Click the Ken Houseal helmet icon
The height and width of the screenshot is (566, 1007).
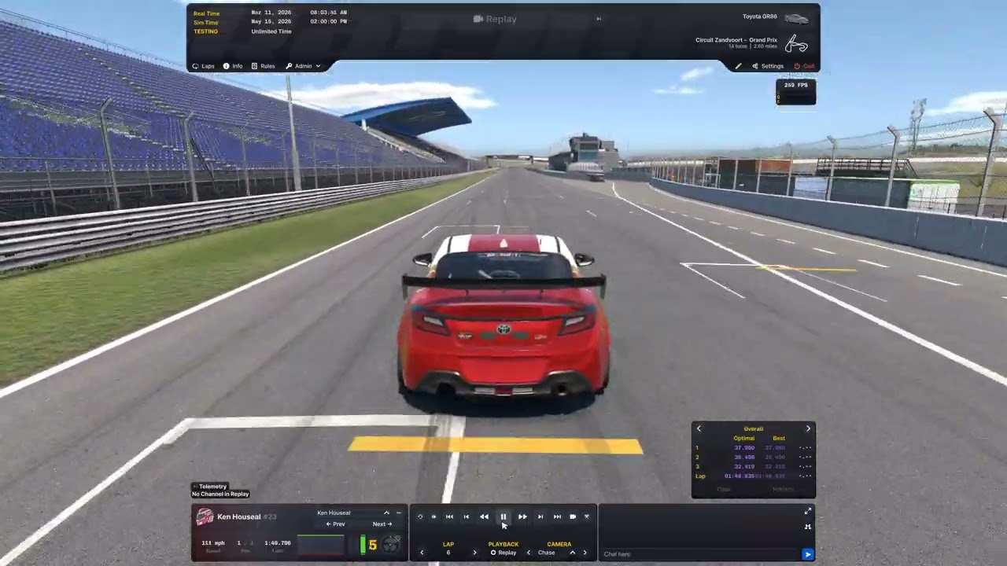(205, 517)
